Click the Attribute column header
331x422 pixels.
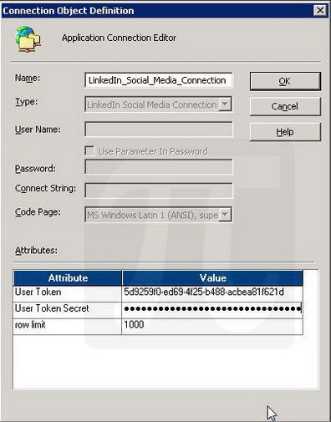point(68,277)
